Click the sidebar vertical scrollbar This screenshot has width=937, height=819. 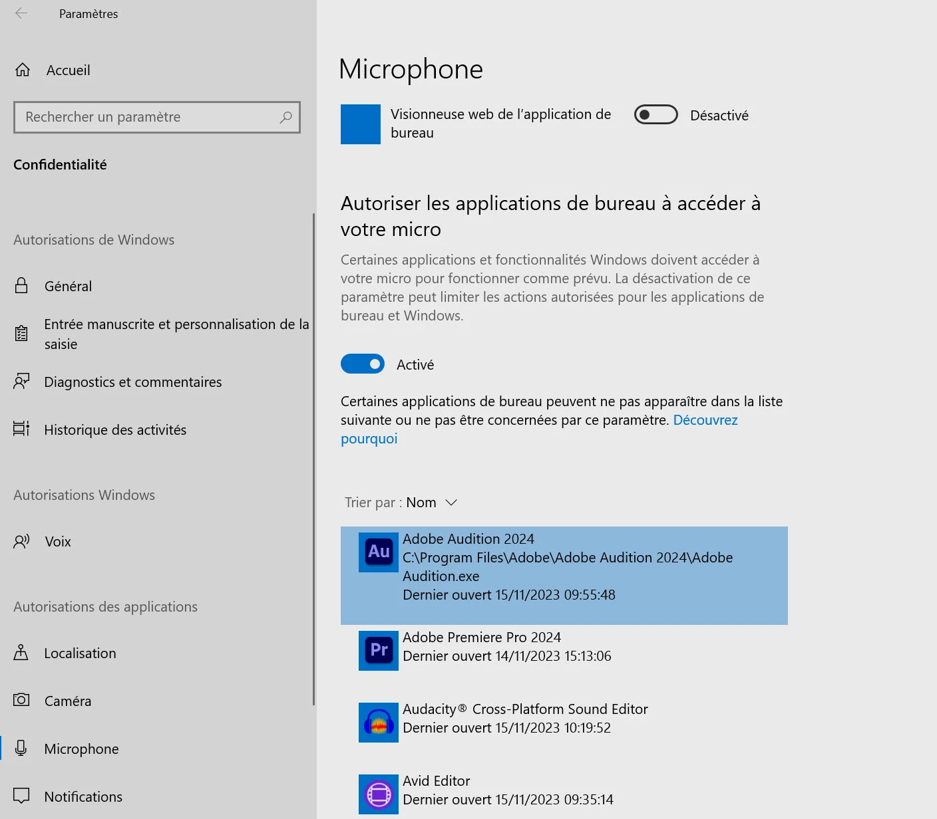313,459
